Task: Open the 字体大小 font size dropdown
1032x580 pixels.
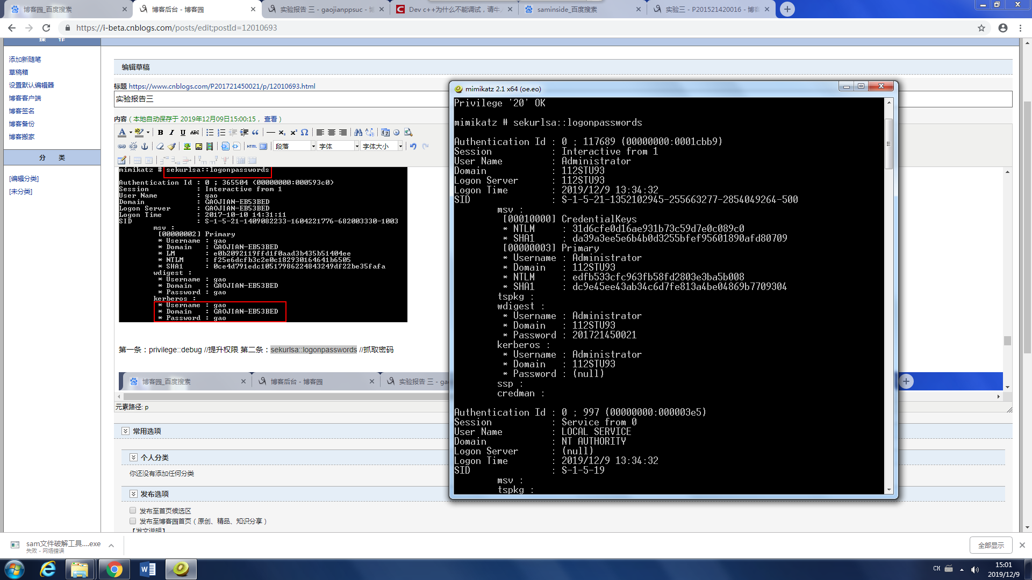Action: pyautogui.click(x=382, y=146)
